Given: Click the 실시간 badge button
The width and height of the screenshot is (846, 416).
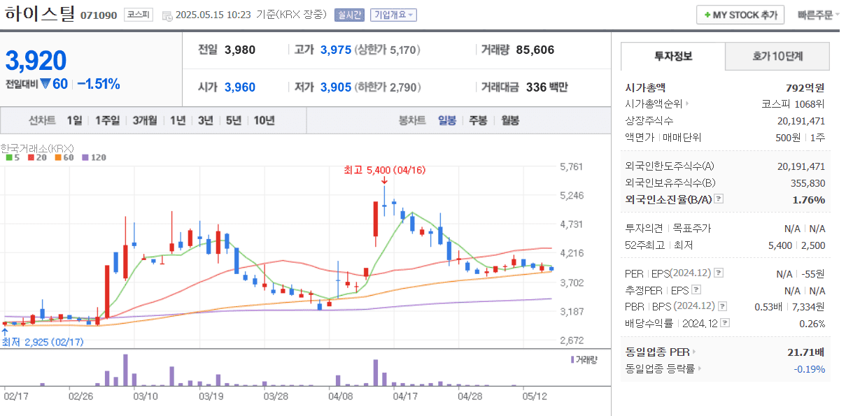Looking at the screenshot, I should click(349, 15).
